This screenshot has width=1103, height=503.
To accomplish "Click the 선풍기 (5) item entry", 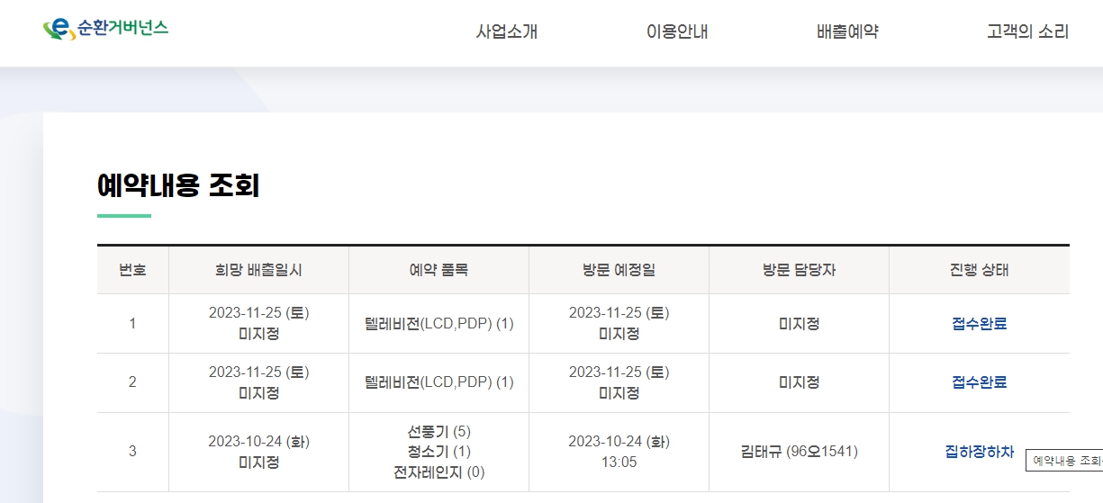I will [x=438, y=431].
